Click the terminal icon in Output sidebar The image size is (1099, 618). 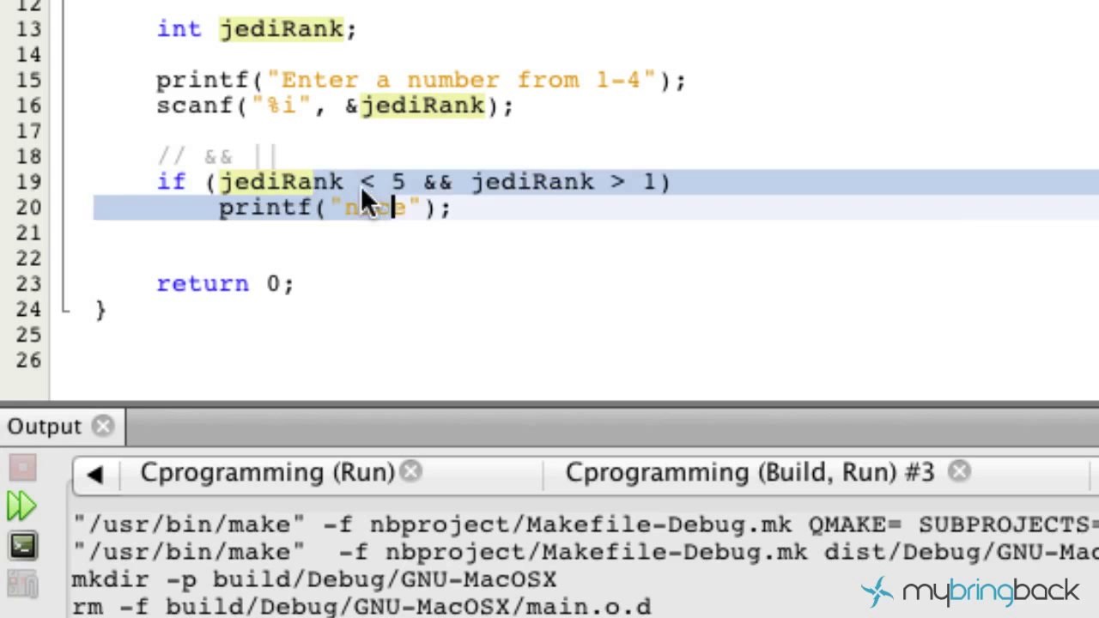tap(23, 546)
